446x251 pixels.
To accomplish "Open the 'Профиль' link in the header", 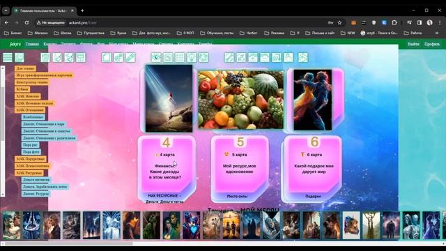I will pyautogui.click(x=432, y=44).
